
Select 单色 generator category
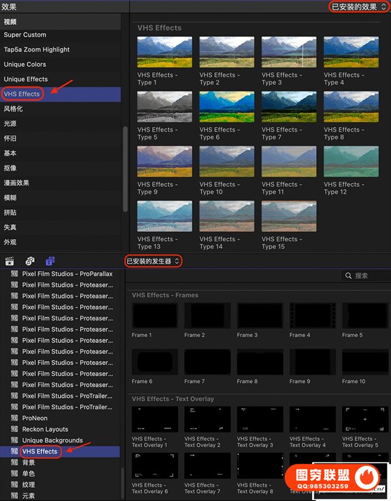click(29, 474)
